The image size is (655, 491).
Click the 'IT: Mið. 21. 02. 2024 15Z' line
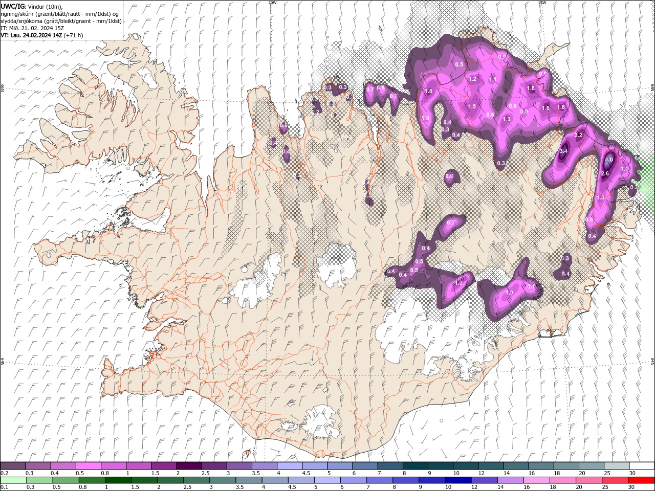click(33, 28)
